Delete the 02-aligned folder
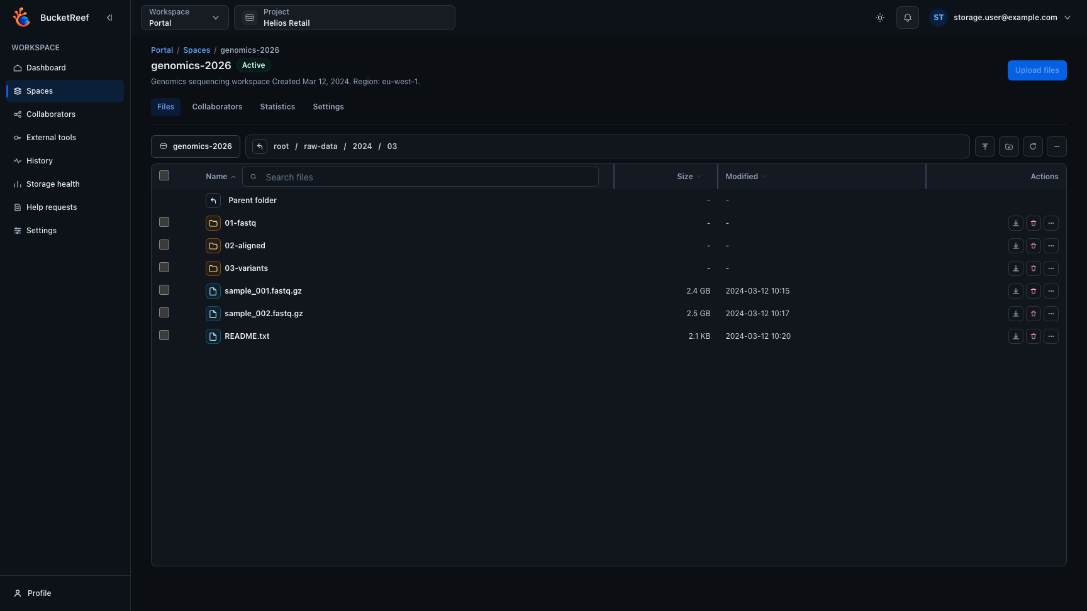The image size is (1087, 611). tap(1034, 246)
